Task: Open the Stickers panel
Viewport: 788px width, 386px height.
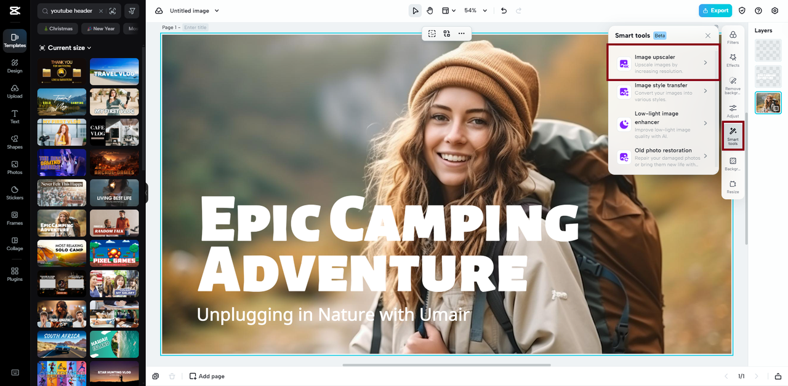Action: 15,193
